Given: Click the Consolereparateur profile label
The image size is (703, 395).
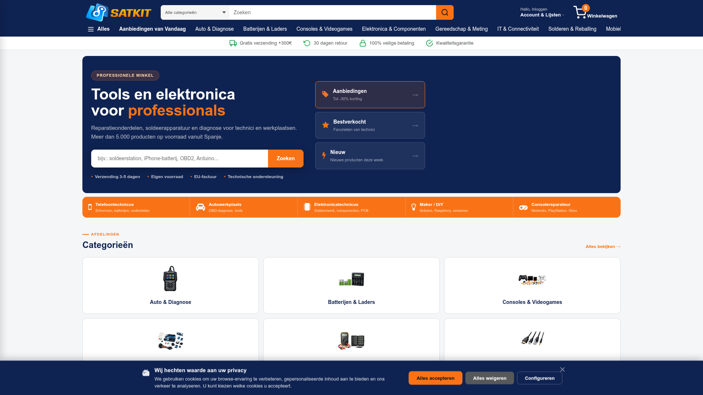Looking at the screenshot, I should tap(551, 204).
